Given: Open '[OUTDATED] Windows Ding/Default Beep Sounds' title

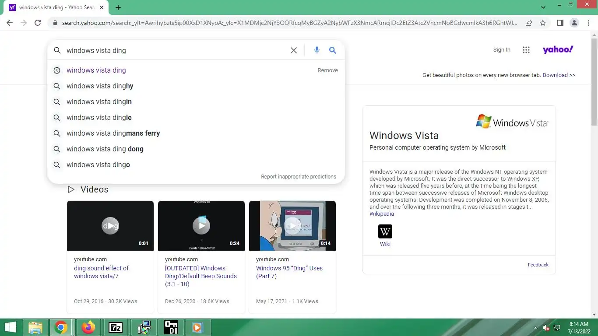Looking at the screenshot, I should (201, 276).
